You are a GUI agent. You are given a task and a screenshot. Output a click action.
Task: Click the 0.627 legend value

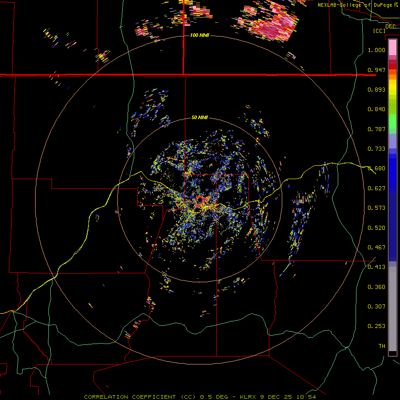[376, 188]
